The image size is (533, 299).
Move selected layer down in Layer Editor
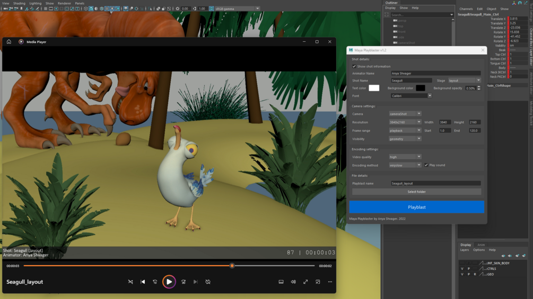tap(510, 256)
